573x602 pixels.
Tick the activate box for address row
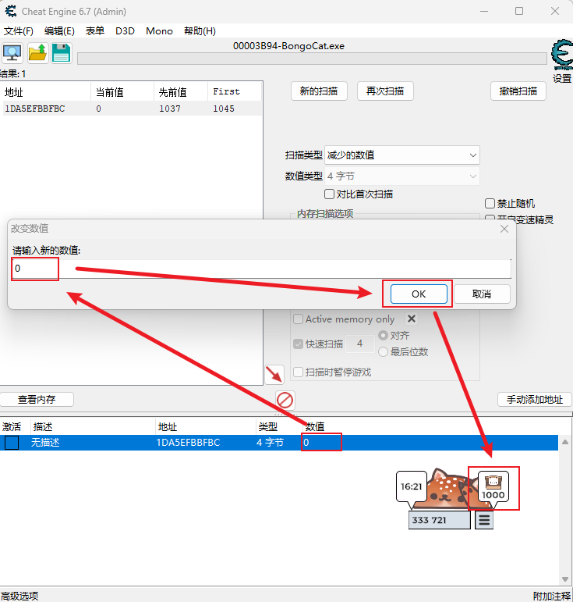pos(12,443)
